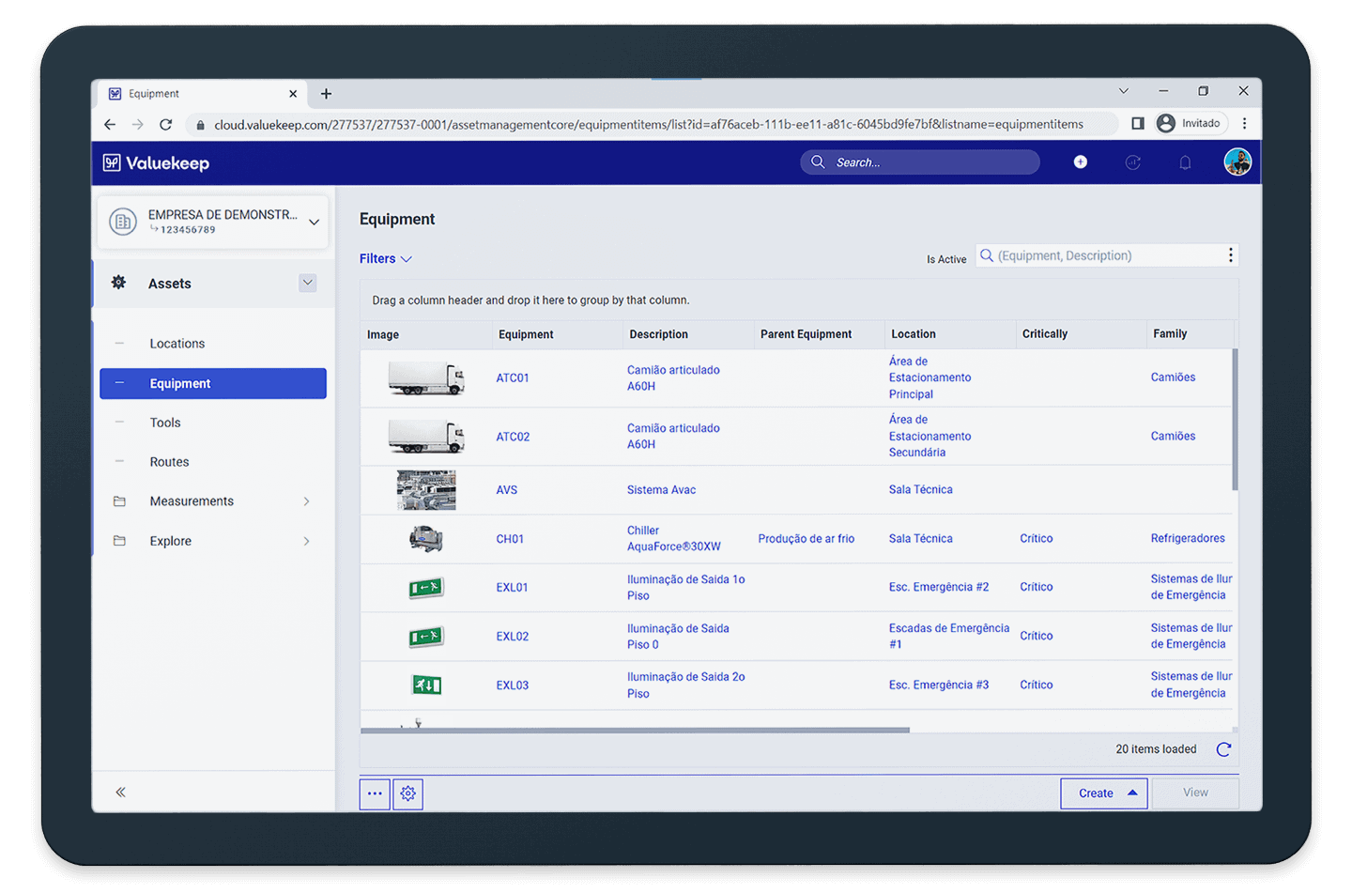Screen dimensions: 1352x893
Task: Click the three-dot more actions button
Action: [x=375, y=793]
